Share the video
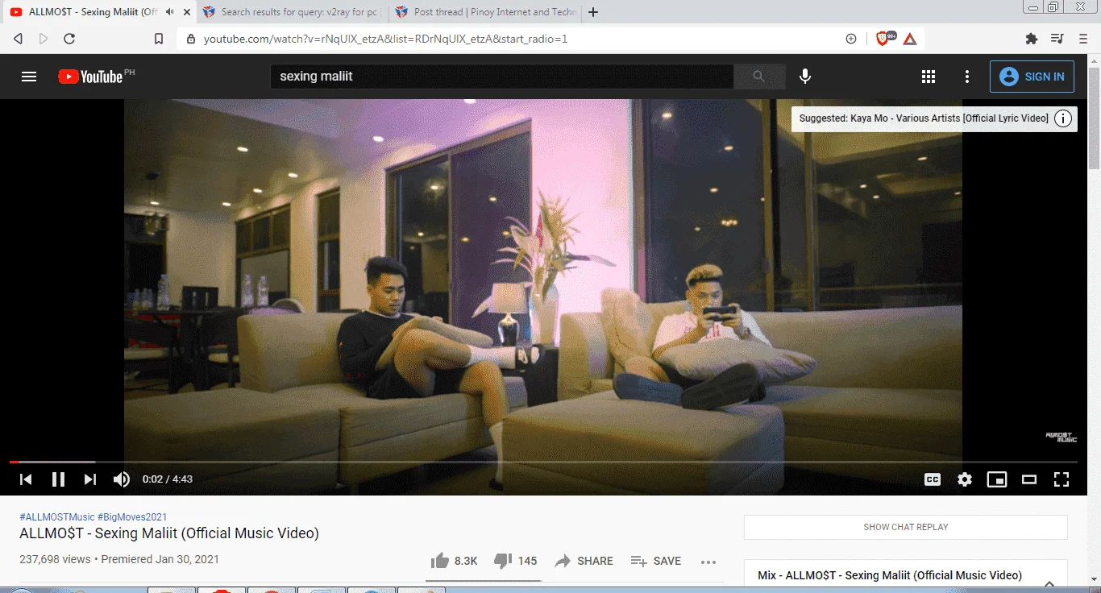 click(584, 561)
